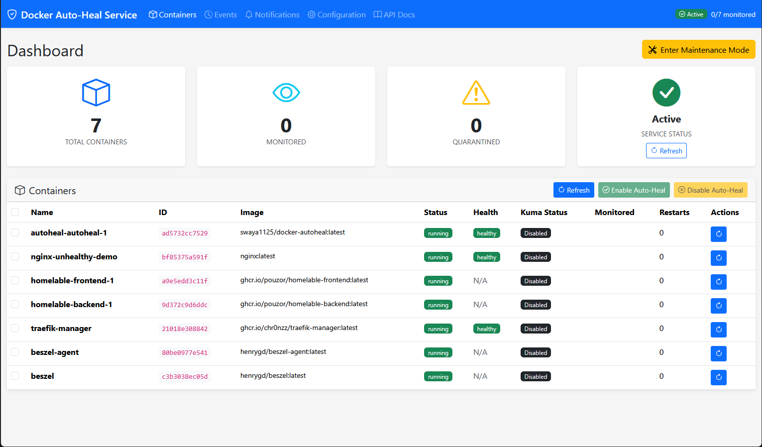Toggle the select-all containers checkbox
The height and width of the screenshot is (447, 762).
pos(15,212)
